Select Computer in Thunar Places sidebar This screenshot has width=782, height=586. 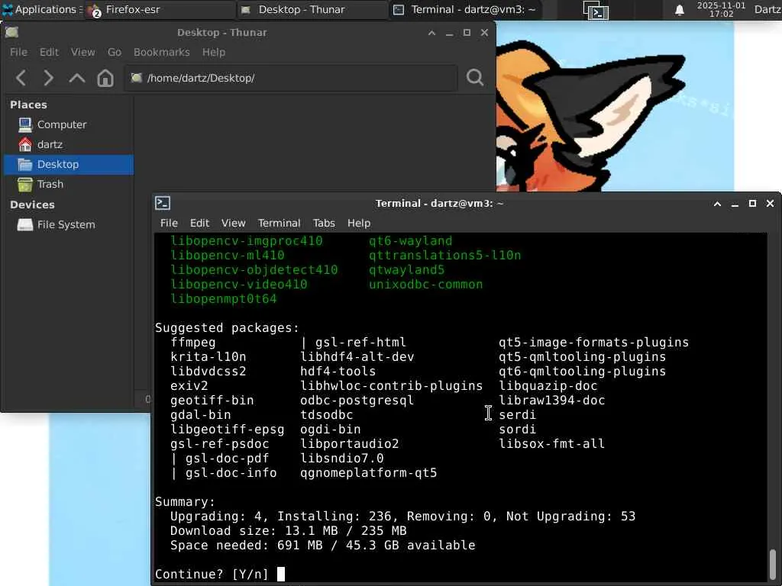pyautogui.click(x=69, y=124)
